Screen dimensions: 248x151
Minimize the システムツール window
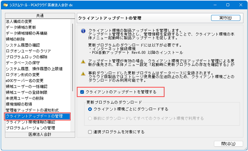(x=215, y=5)
